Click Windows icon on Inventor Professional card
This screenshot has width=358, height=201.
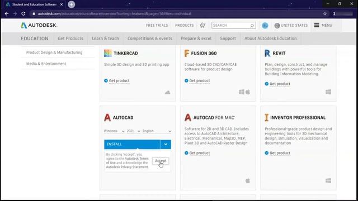click(328, 181)
